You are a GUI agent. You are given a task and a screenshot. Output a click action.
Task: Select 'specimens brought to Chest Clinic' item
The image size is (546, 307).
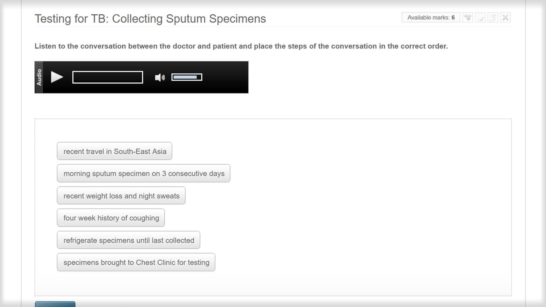[136, 262]
